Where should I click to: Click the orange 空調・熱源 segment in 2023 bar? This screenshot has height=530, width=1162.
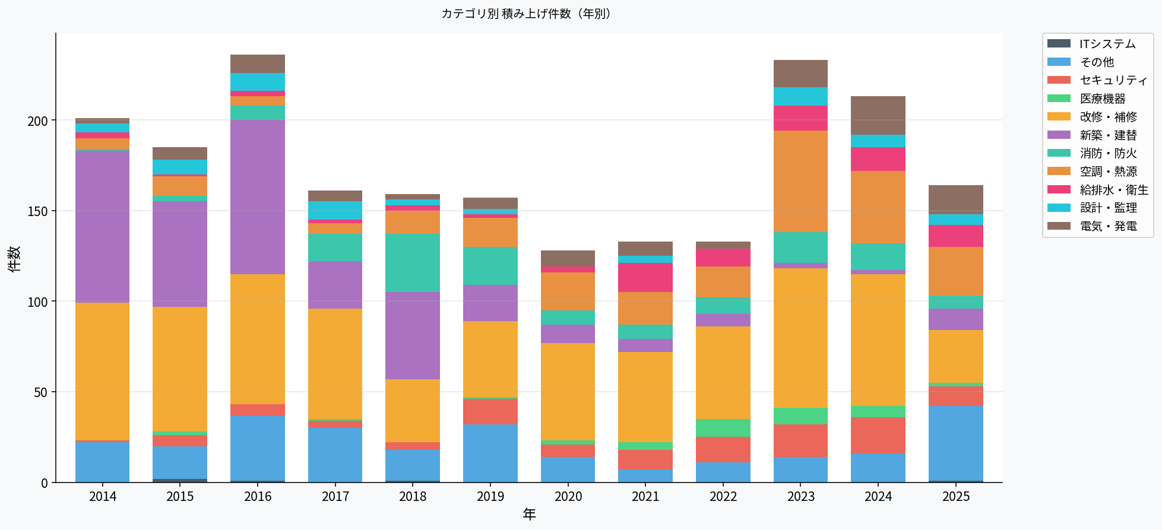tap(801, 182)
